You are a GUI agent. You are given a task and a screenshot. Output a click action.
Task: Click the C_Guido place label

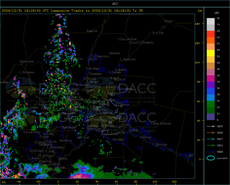click(34, 89)
